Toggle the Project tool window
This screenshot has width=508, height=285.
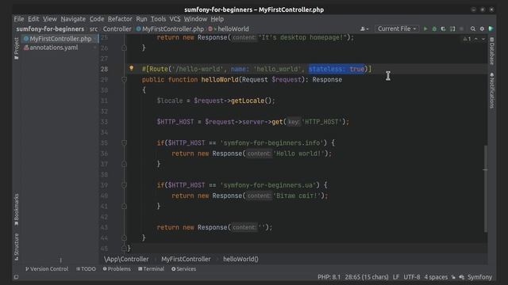(x=17, y=48)
